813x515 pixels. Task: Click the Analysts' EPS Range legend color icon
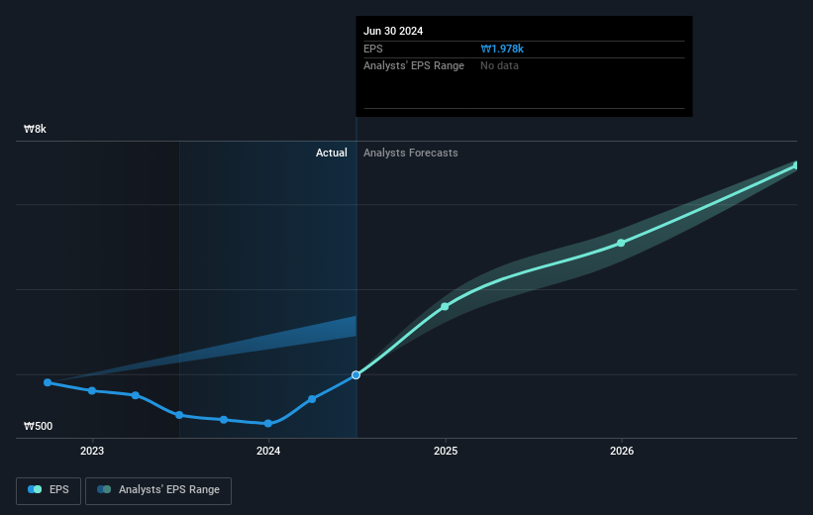coord(104,489)
